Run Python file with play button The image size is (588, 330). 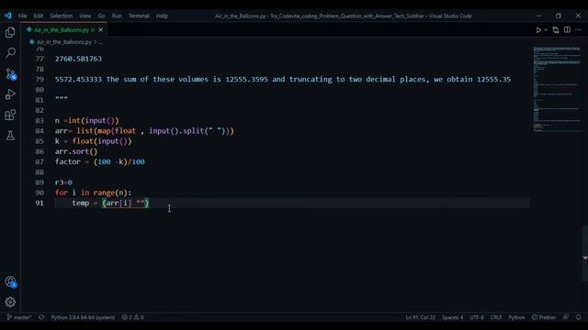click(538, 30)
